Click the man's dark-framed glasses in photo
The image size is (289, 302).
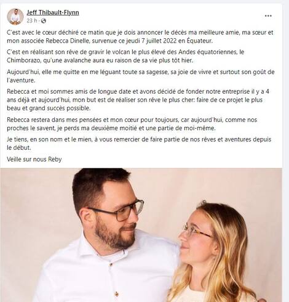[x=120, y=210]
